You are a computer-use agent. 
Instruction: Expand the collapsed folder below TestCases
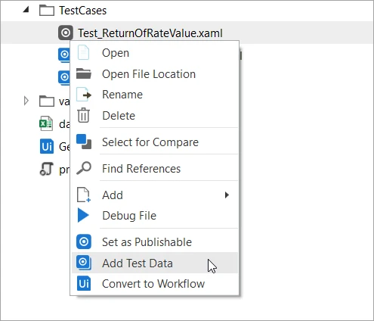click(x=26, y=101)
